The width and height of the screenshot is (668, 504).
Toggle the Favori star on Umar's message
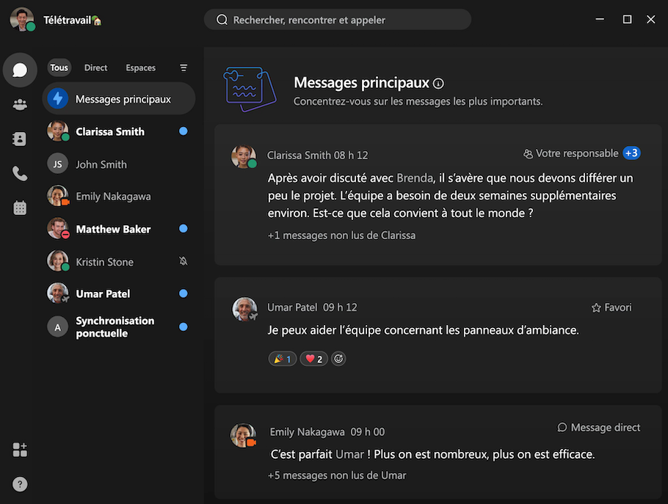coord(611,307)
